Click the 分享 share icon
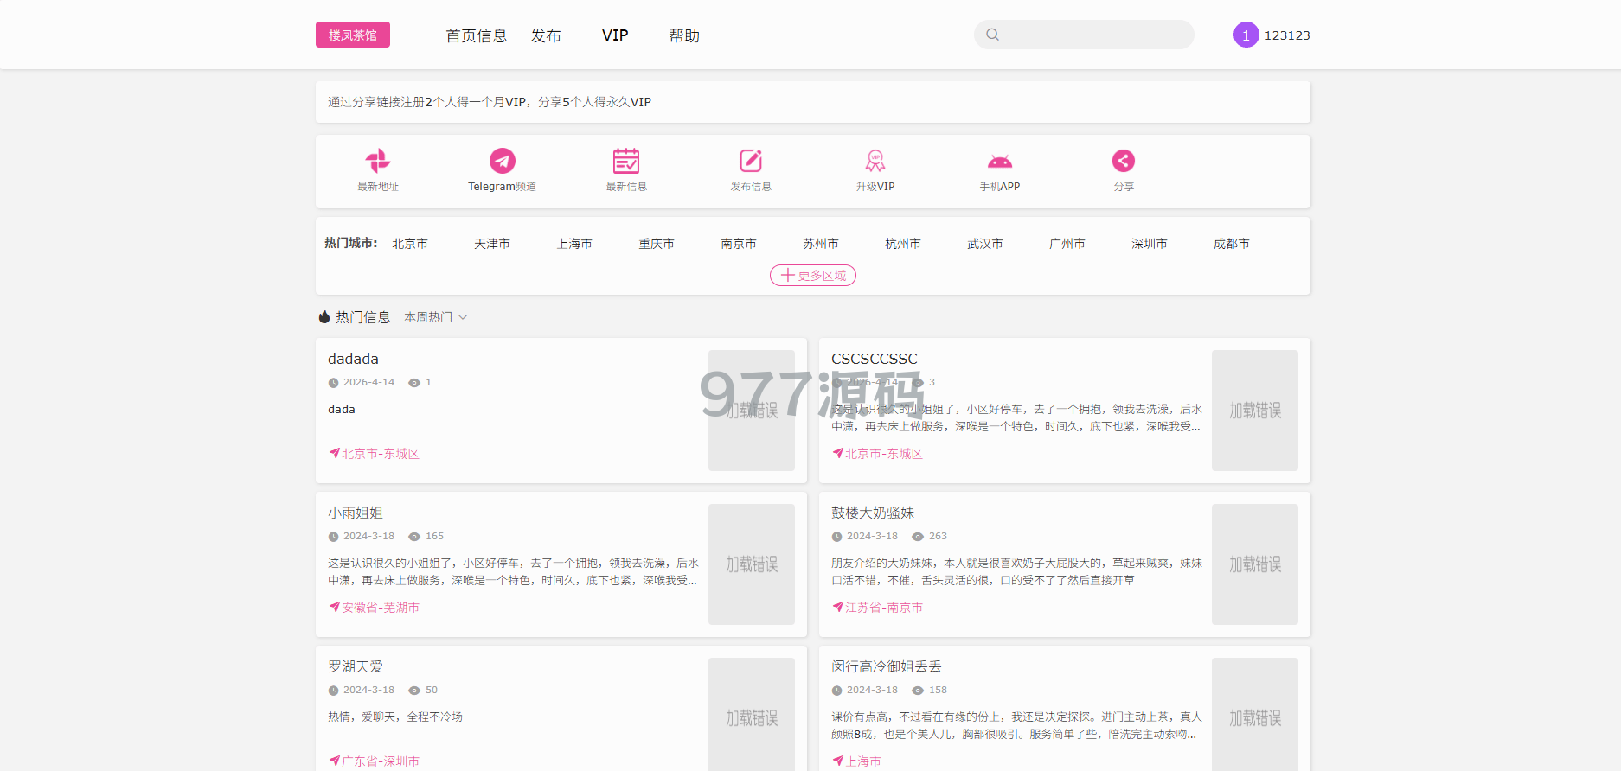 (1124, 161)
